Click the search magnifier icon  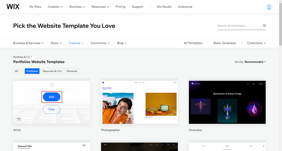tap(264, 26)
